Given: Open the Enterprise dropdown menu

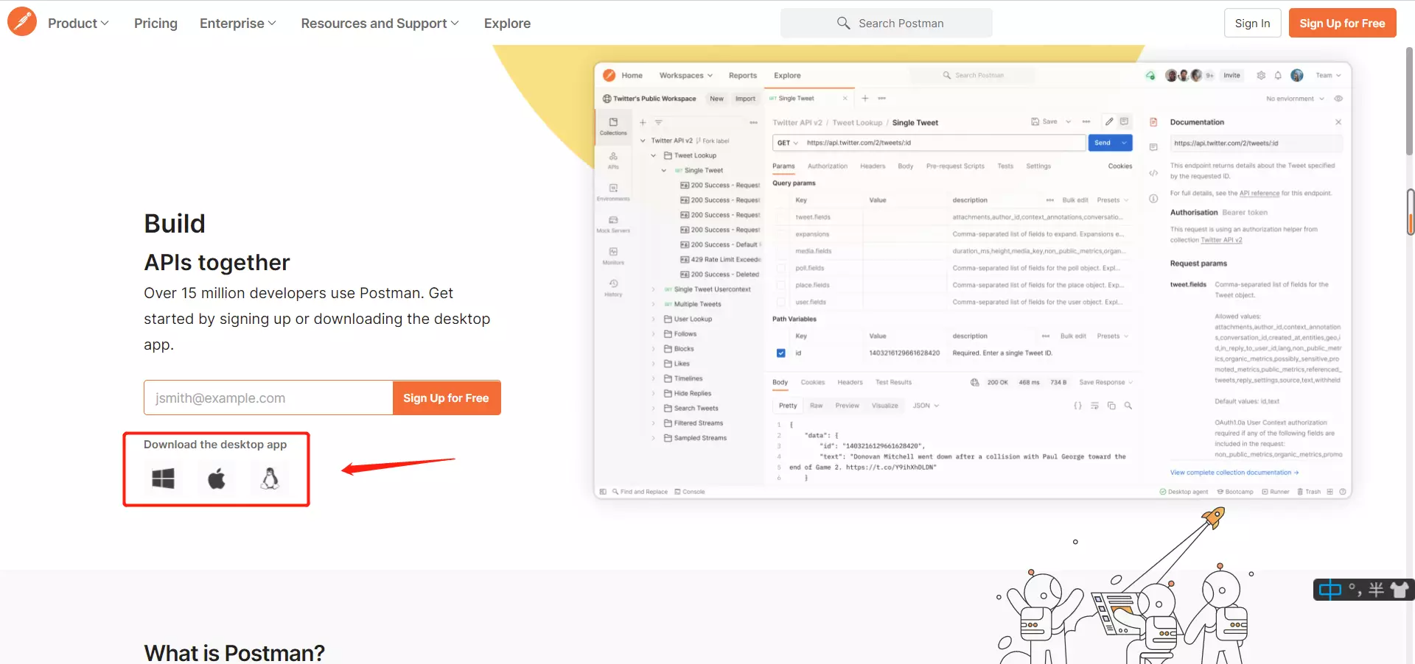Looking at the screenshot, I should pos(238,23).
